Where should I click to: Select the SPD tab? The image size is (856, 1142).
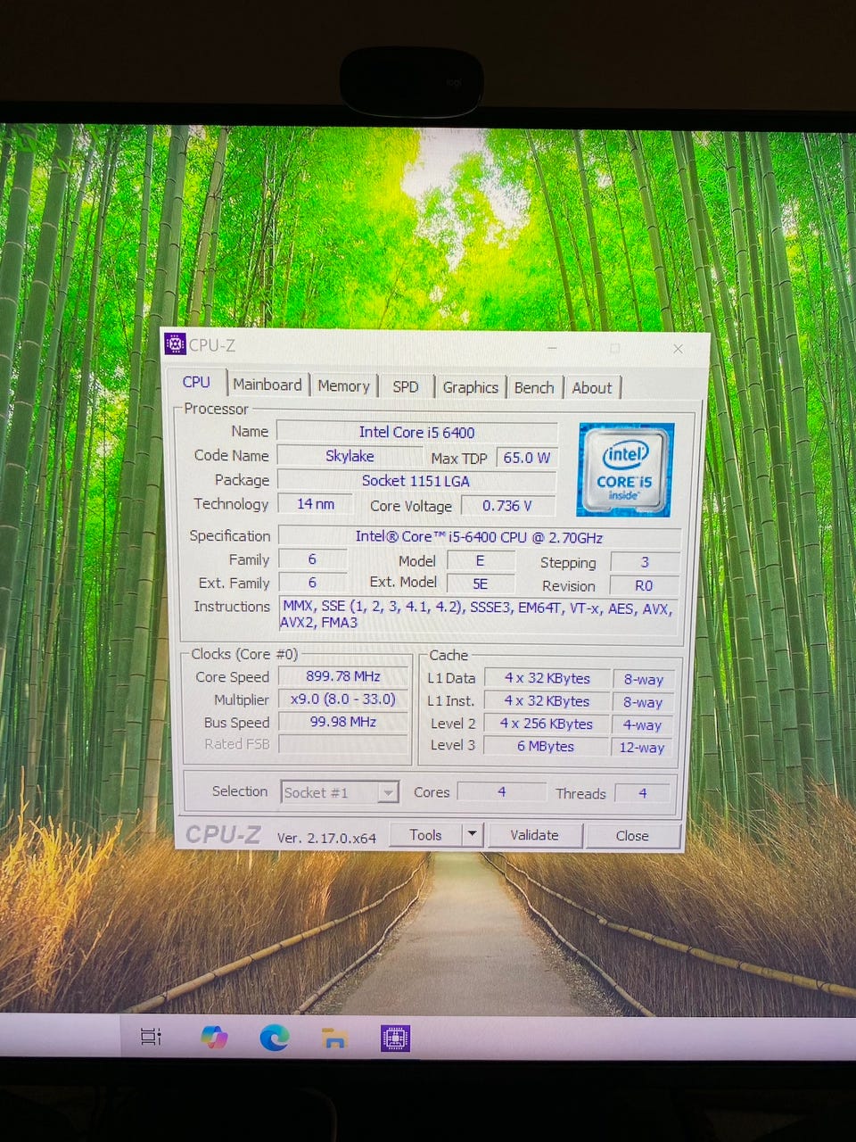(406, 386)
